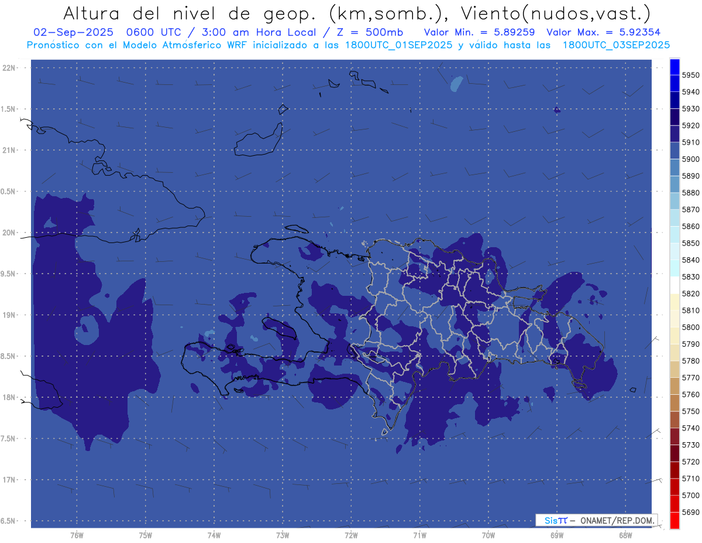
Task: Click the '5950' colorbar value
Action: pyautogui.click(x=690, y=75)
